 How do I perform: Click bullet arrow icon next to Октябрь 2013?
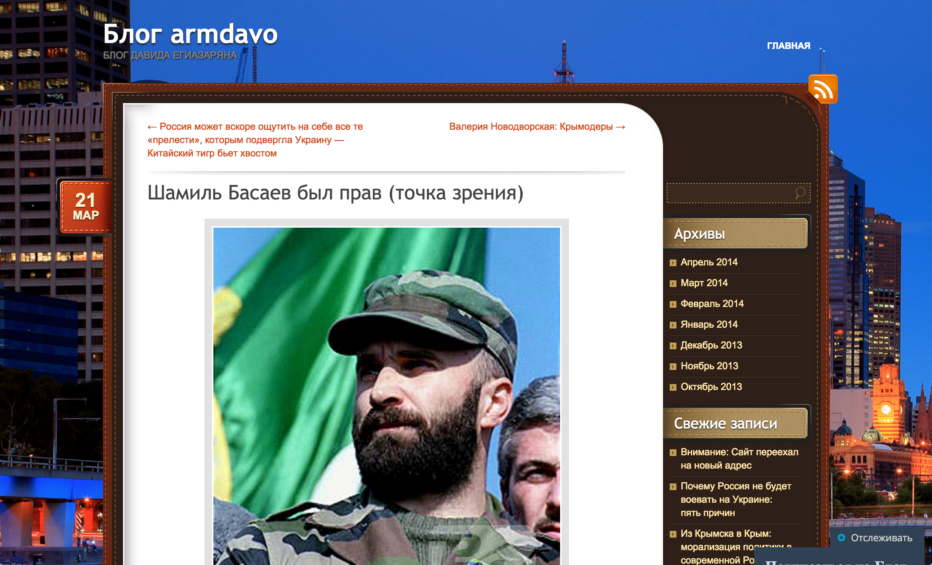673,387
